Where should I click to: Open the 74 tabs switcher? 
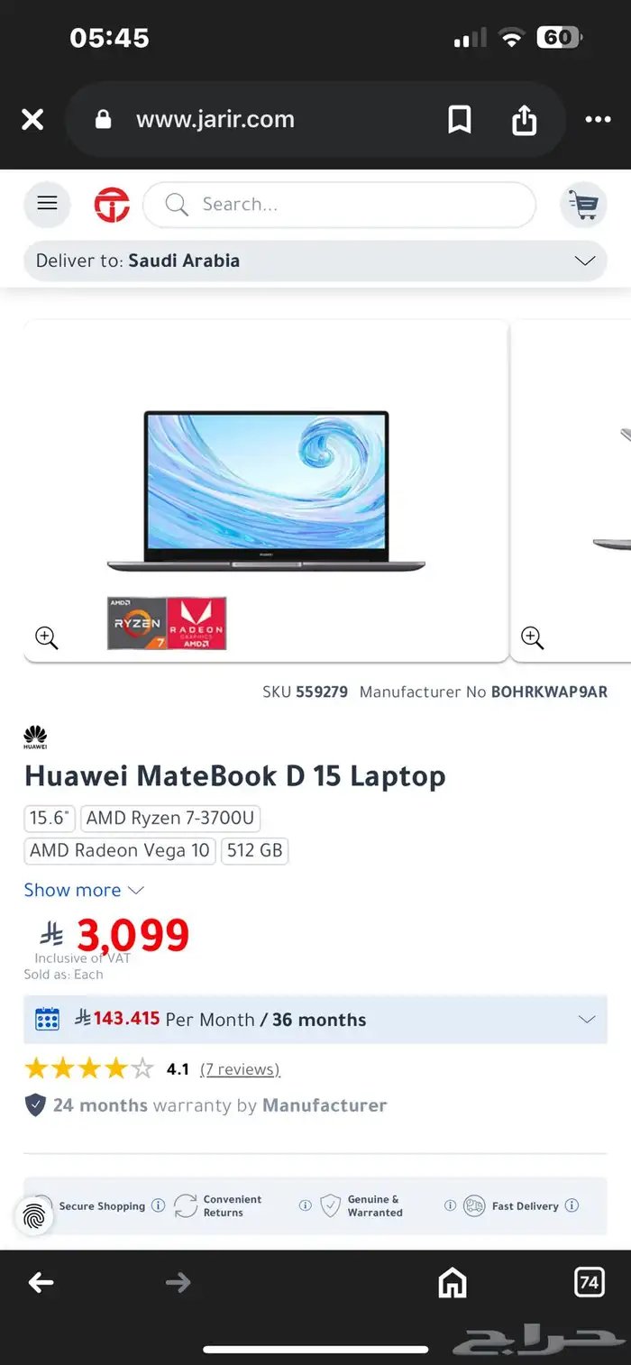coord(590,1282)
